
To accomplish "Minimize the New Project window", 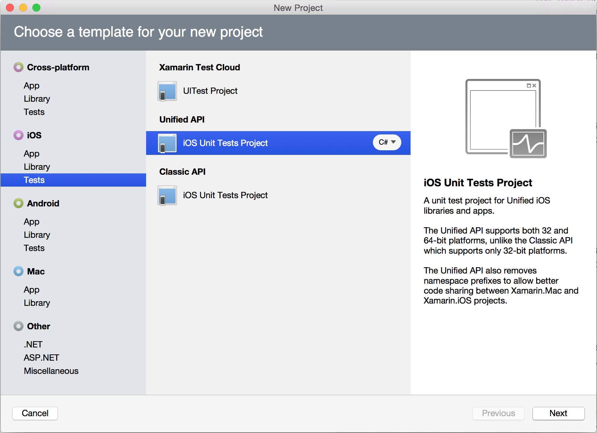I will coord(23,8).
